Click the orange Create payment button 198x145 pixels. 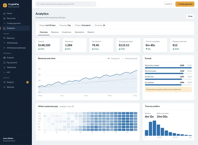point(185,4)
